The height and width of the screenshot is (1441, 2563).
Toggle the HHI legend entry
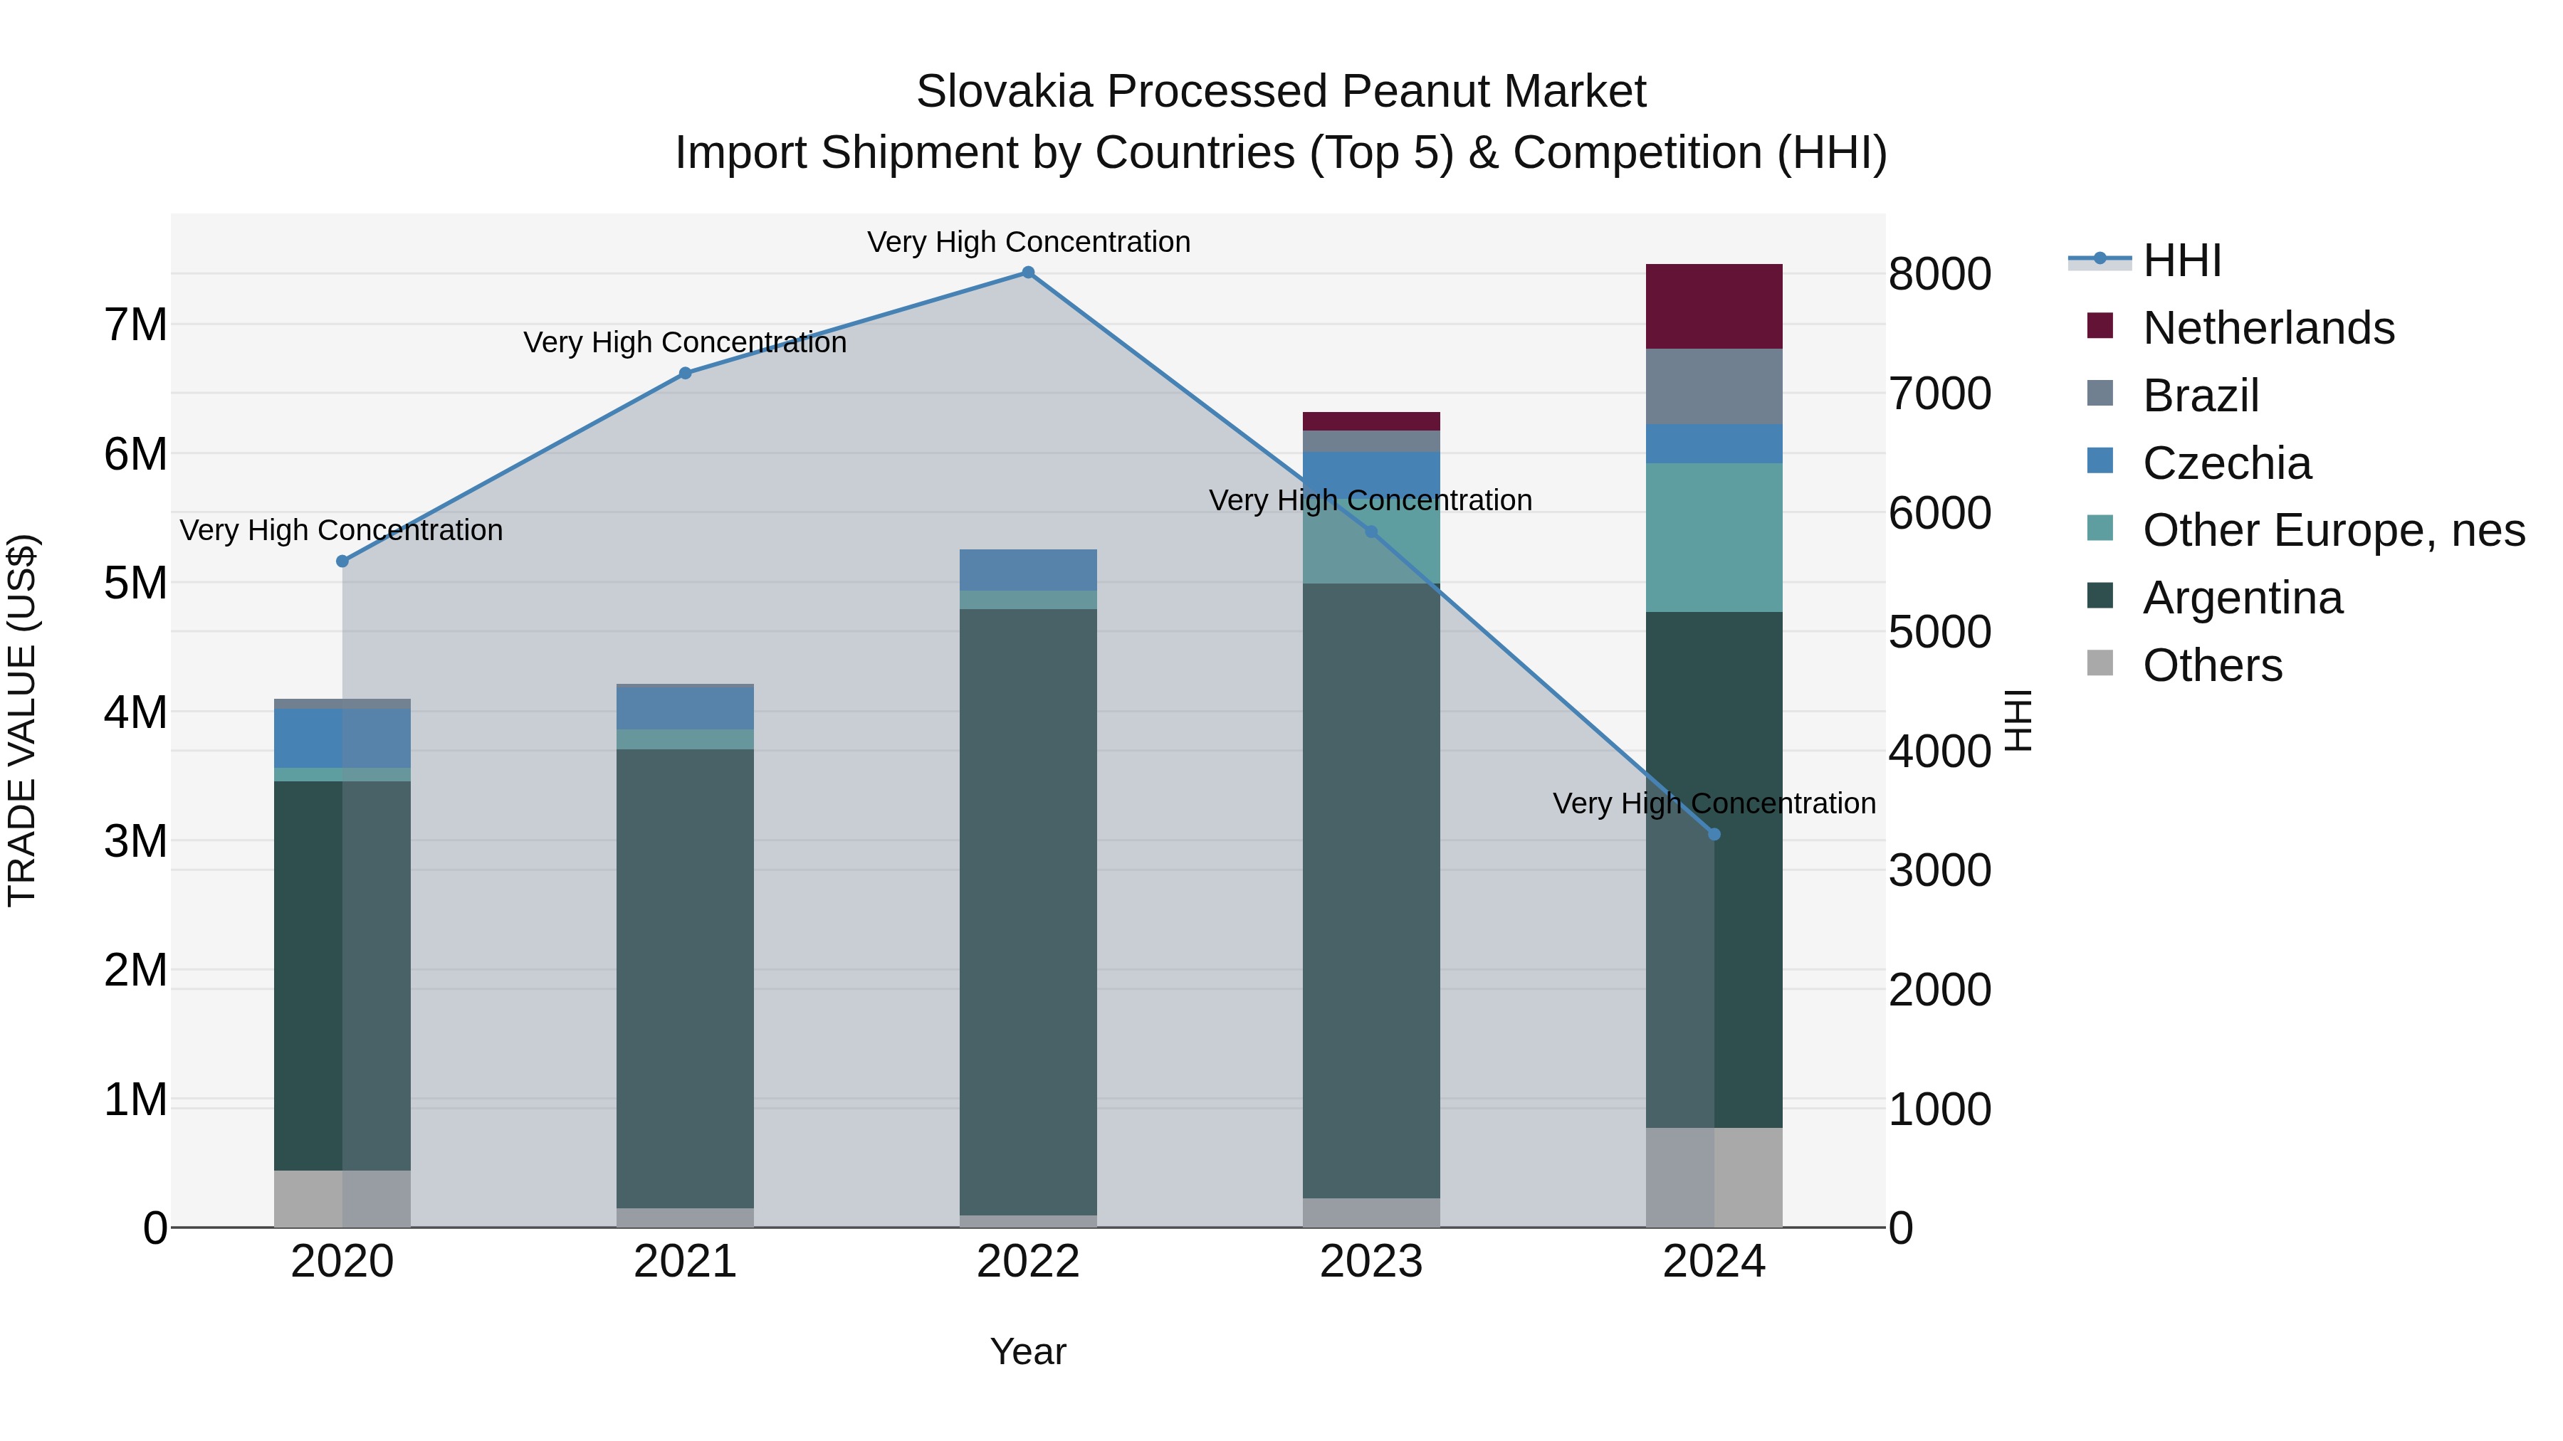click(x=2145, y=260)
